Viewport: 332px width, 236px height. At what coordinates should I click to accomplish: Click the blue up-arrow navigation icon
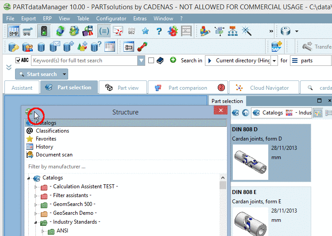point(246,113)
